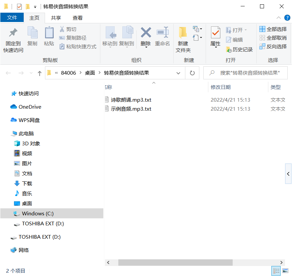Click History (历史记录) icon

(239, 50)
